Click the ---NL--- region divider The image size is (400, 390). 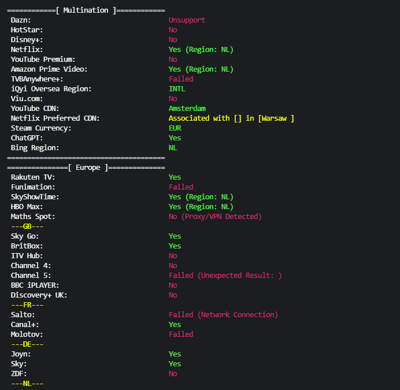click(x=27, y=384)
